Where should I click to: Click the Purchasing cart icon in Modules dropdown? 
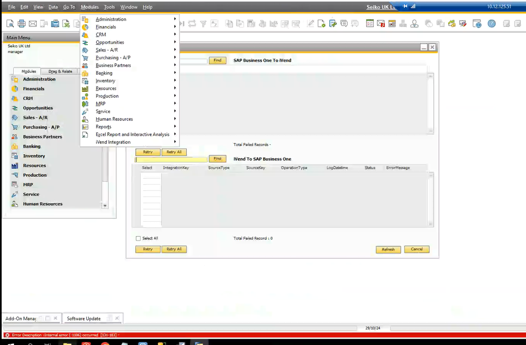(85, 58)
